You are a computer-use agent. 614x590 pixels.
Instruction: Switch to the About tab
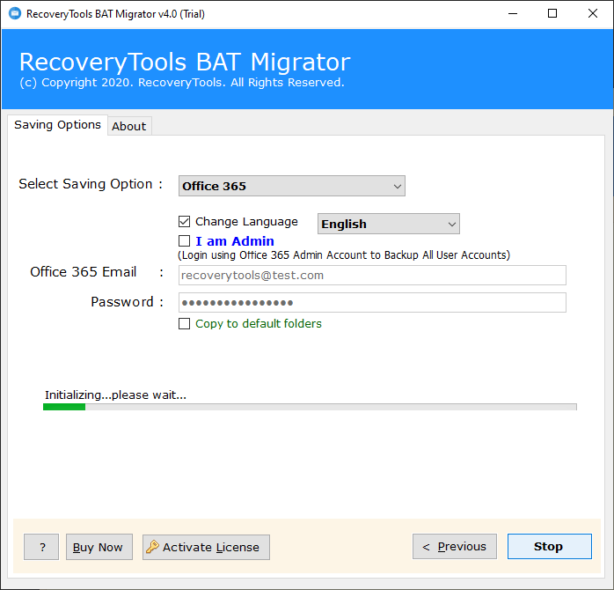tap(129, 126)
